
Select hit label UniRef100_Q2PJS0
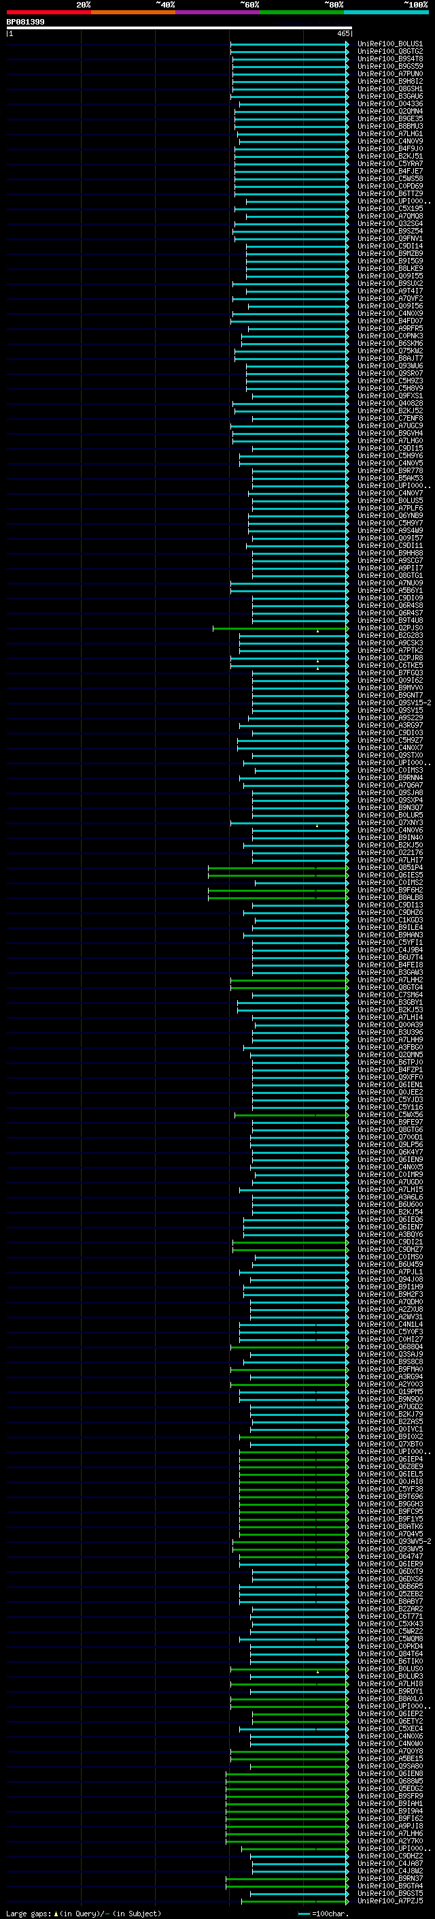(x=389, y=628)
